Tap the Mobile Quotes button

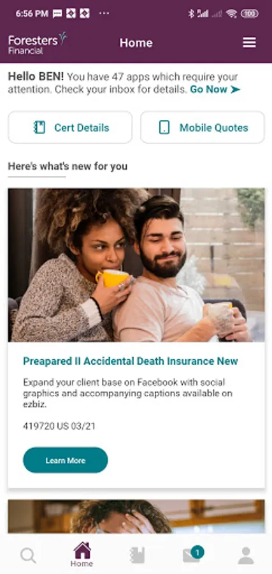coord(203,128)
